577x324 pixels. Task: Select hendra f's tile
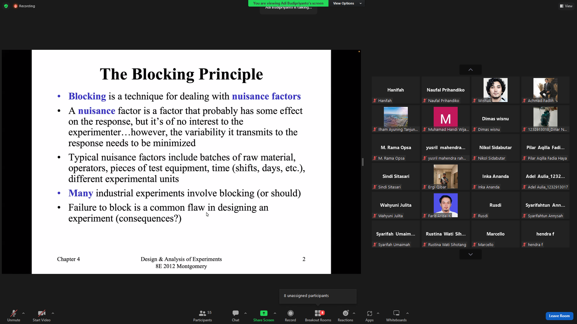(x=545, y=234)
